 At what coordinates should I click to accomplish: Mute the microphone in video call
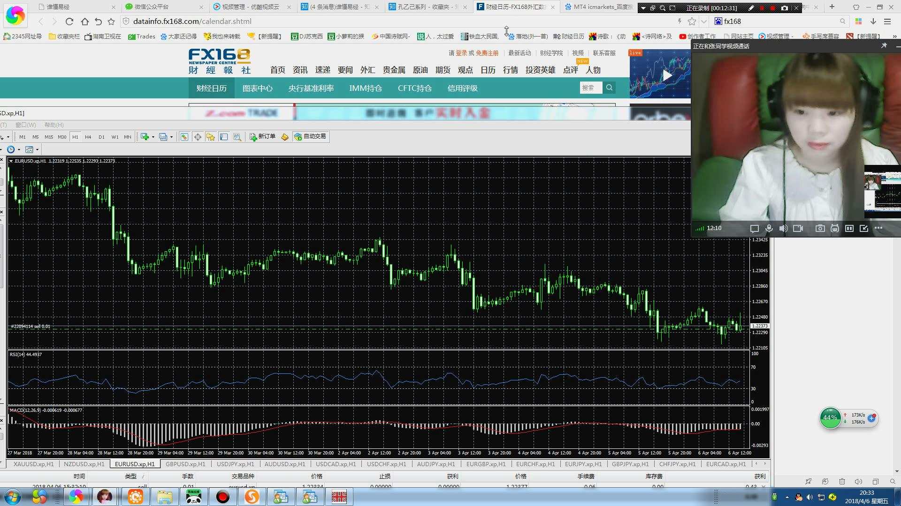point(769,228)
